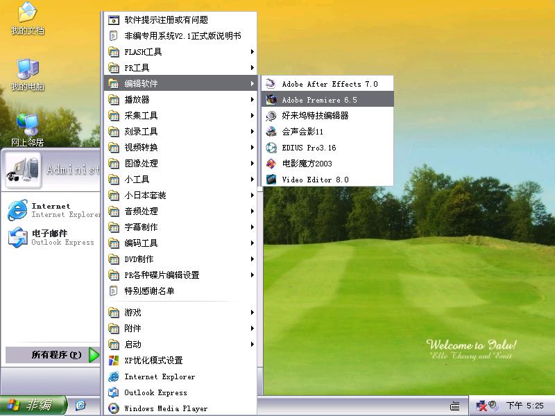
Task: Click the network tray icon with red X
Action: pyautogui.click(x=481, y=406)
